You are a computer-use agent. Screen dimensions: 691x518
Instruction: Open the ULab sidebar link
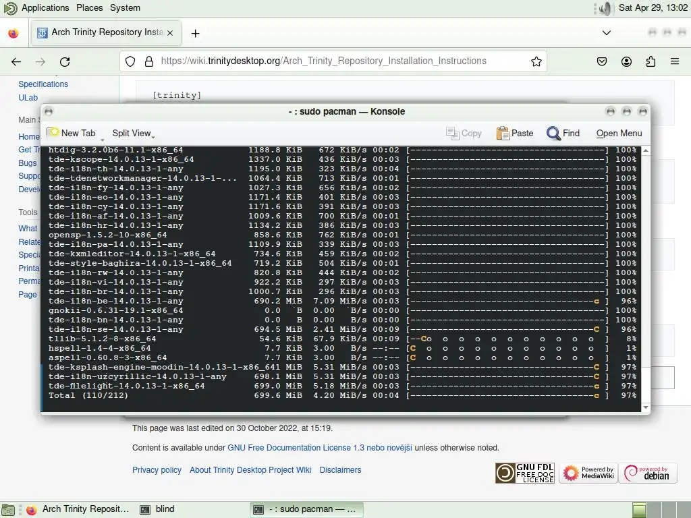[x=28, y=98]
